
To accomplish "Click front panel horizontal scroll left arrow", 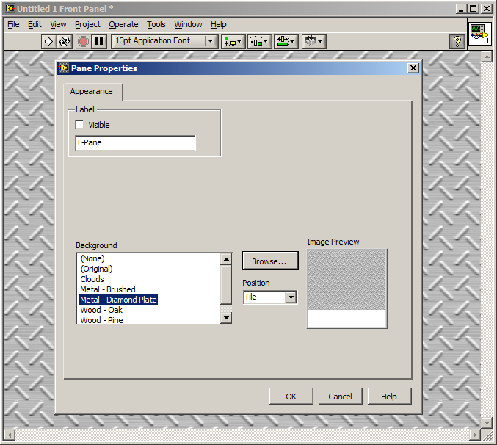I will pos(10,435).
